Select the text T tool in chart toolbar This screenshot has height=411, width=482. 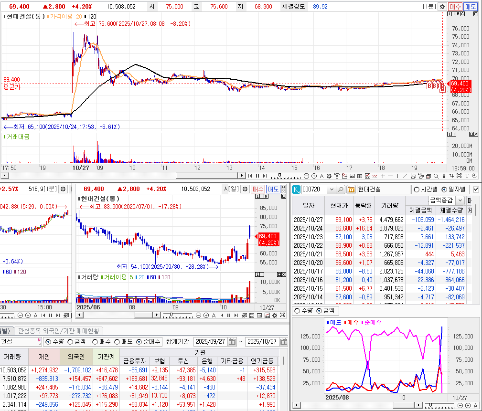[467, 176]
